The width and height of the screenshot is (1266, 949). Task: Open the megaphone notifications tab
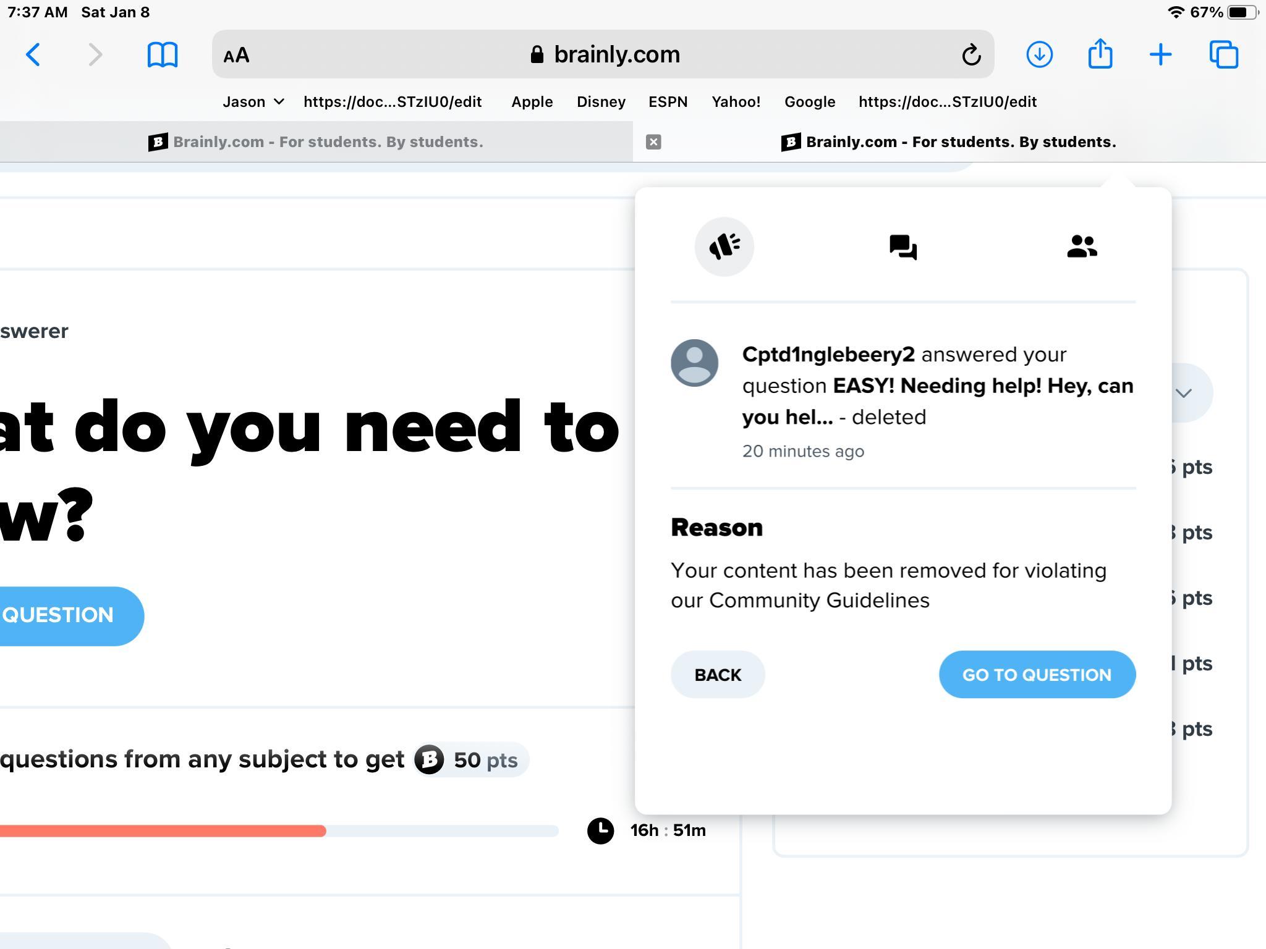(x=724, y=247)
